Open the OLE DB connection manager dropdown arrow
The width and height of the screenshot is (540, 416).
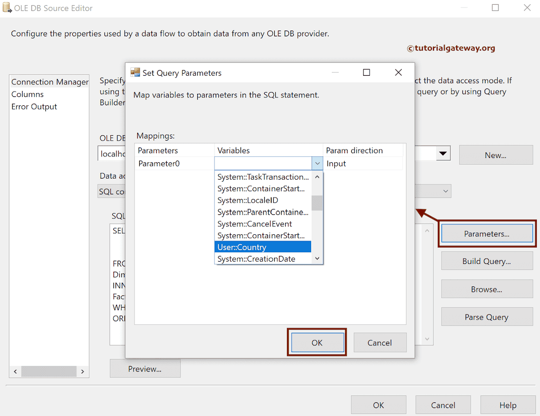(443, 153)
